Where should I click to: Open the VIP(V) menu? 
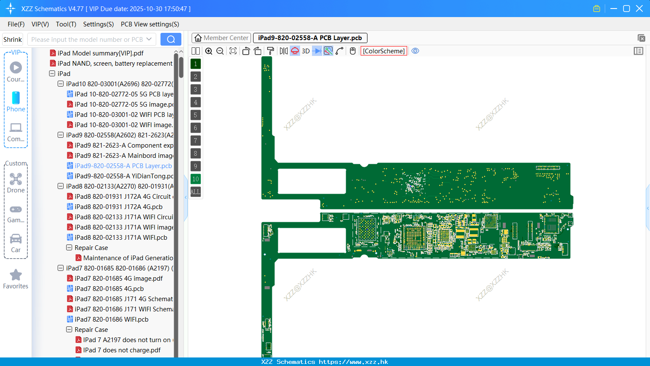(x=40, y=24)
